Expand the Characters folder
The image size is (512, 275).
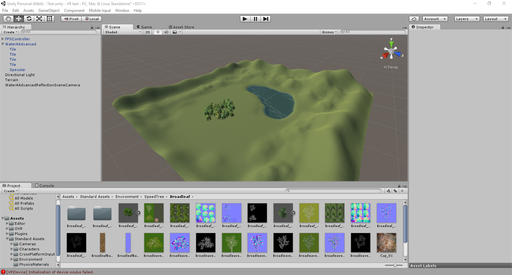[12, 249]
